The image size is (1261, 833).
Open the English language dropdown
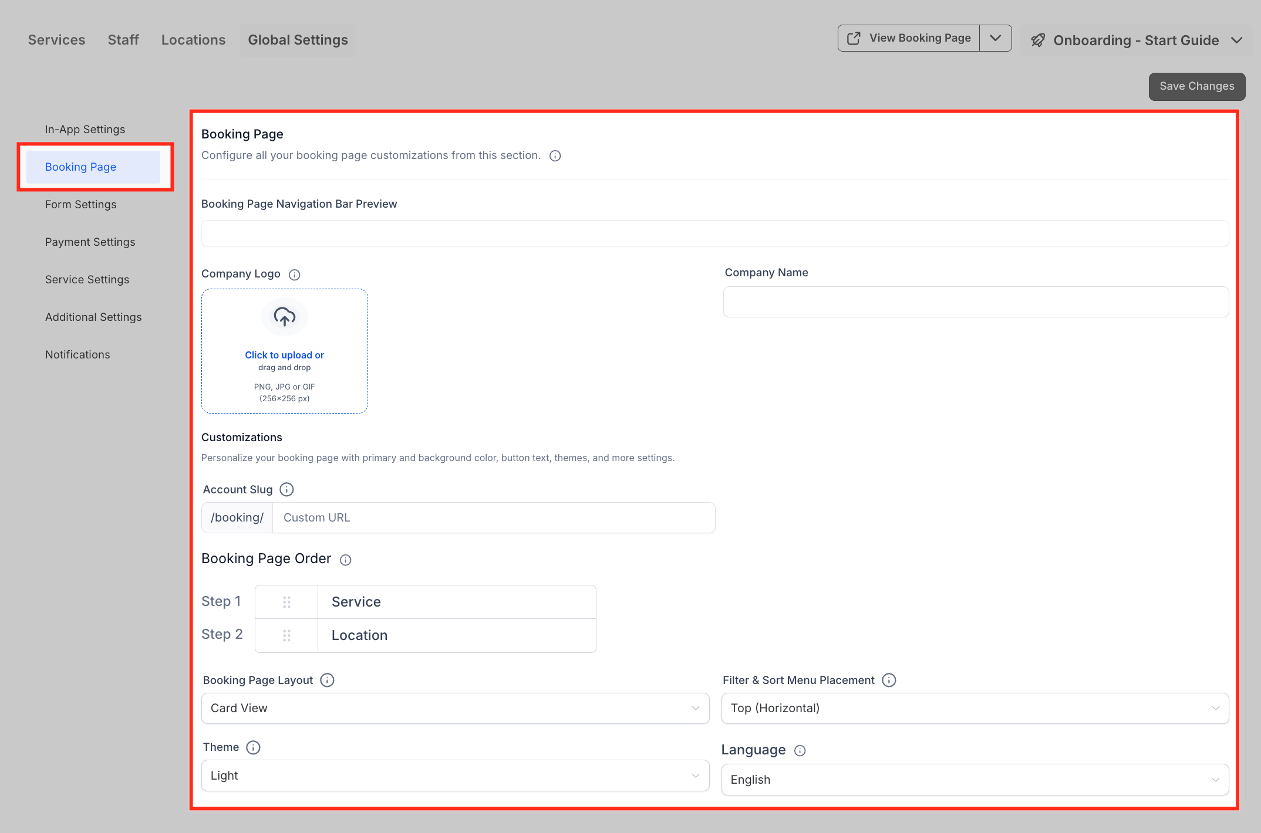(975, 780)
